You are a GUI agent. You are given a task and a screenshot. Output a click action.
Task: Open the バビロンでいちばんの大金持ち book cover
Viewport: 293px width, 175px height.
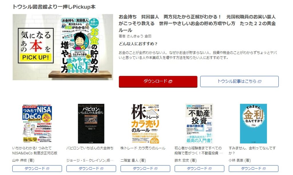tap(91, 124)
